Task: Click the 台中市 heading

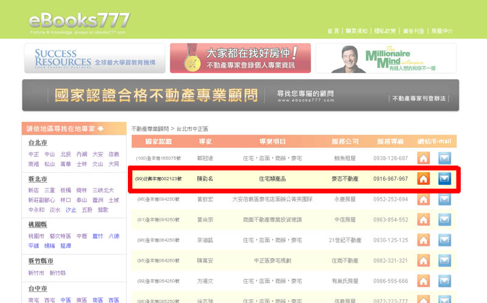Action: pyautogui.click(x=38, y=289)
